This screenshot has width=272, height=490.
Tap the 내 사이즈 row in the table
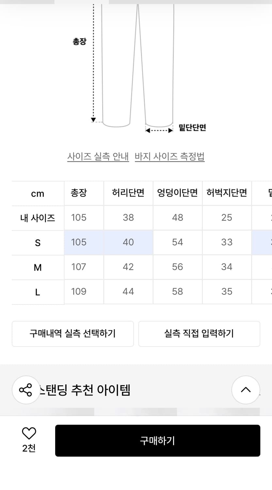tap(38, 218)
